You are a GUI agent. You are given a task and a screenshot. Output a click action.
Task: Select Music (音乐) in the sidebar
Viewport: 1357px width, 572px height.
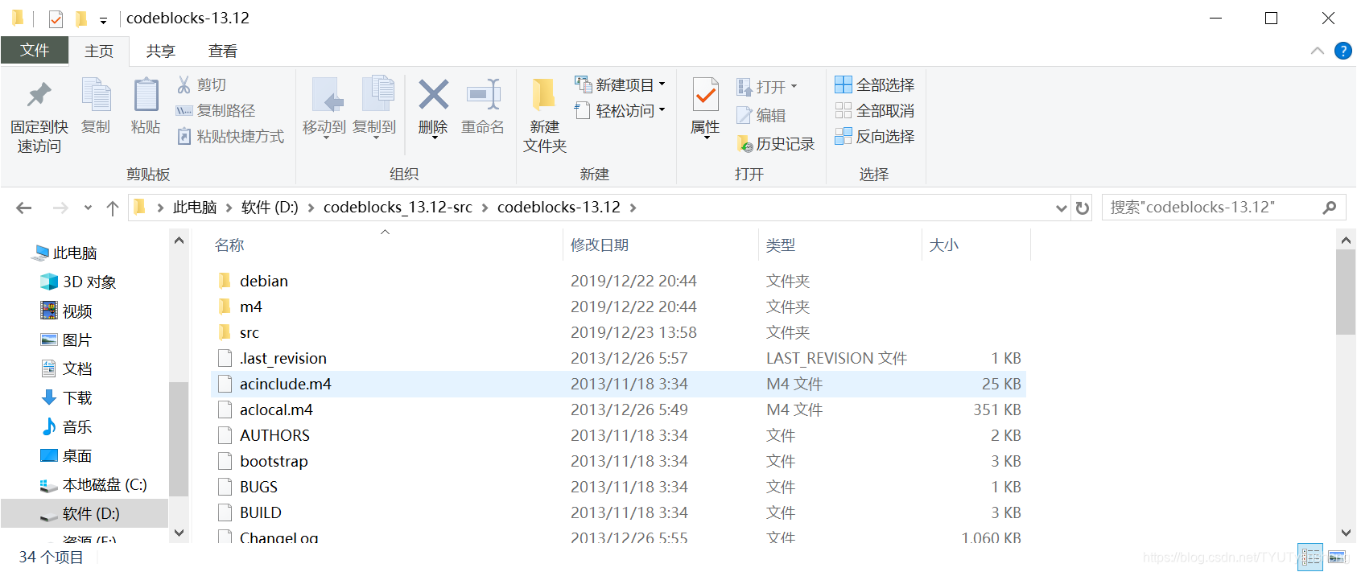tap(67, 426)
